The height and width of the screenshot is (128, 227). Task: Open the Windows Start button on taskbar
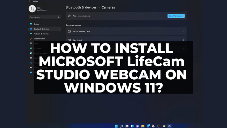pyautogui.click(x=116, y=126)
